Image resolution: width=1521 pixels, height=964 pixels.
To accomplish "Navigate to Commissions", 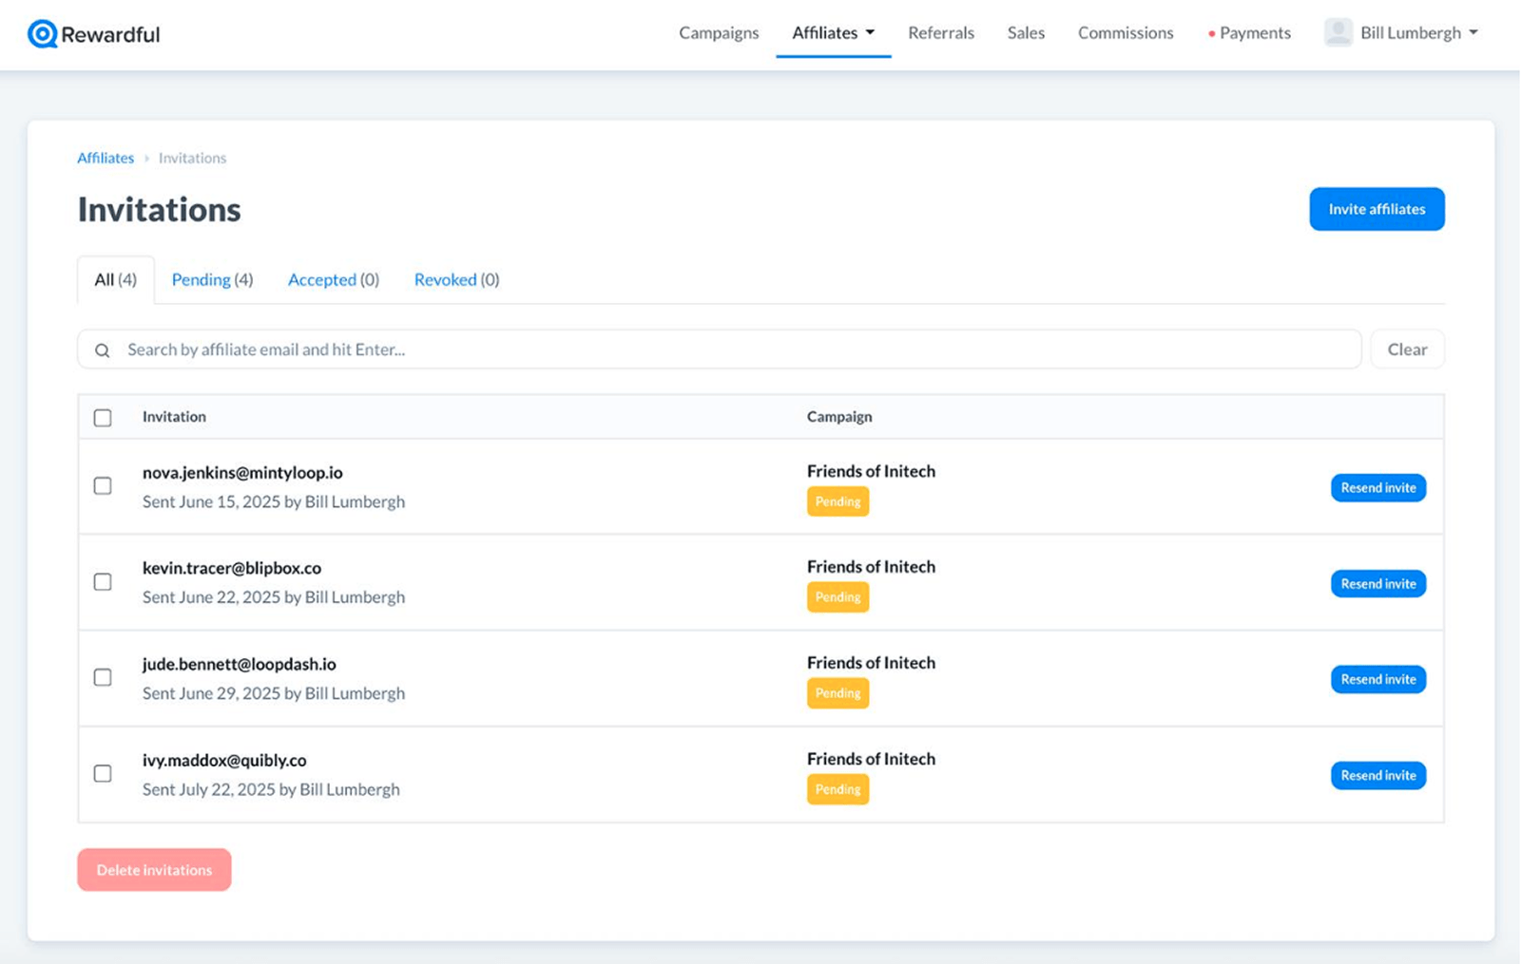I will pyautogui.click(x=1126, y=32).
